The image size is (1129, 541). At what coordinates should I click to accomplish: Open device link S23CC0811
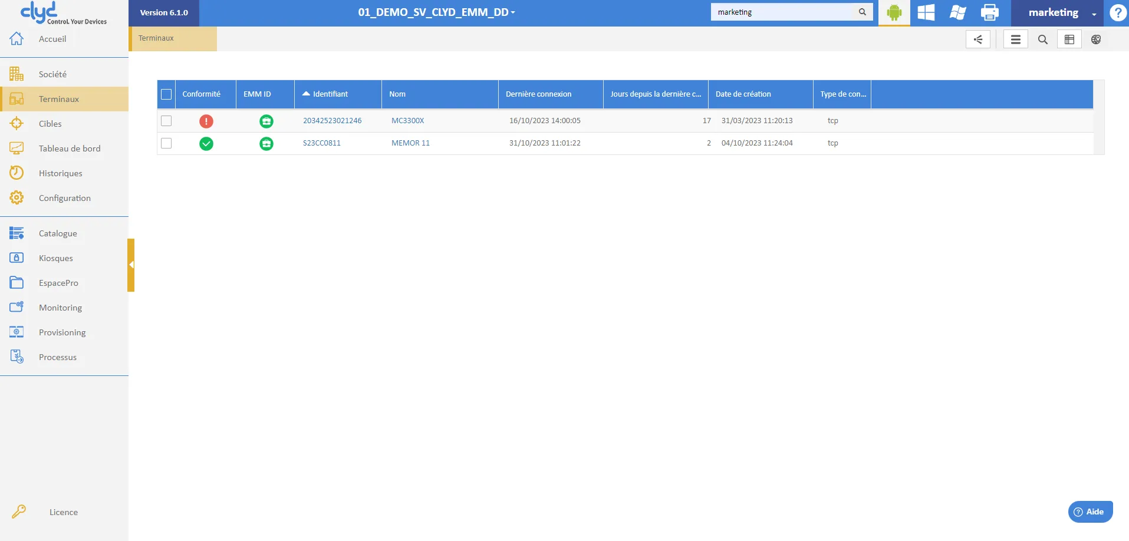[x=321, y=143]
